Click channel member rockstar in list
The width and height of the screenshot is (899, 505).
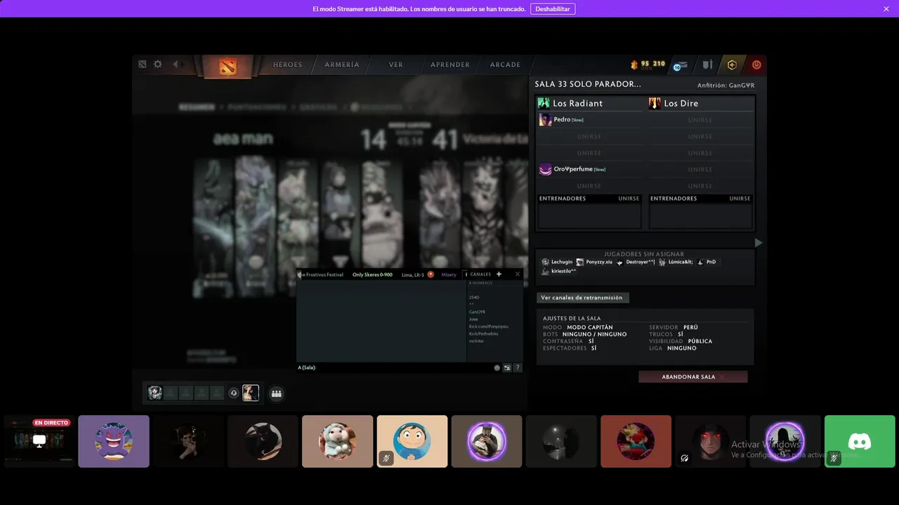point(476,341)
